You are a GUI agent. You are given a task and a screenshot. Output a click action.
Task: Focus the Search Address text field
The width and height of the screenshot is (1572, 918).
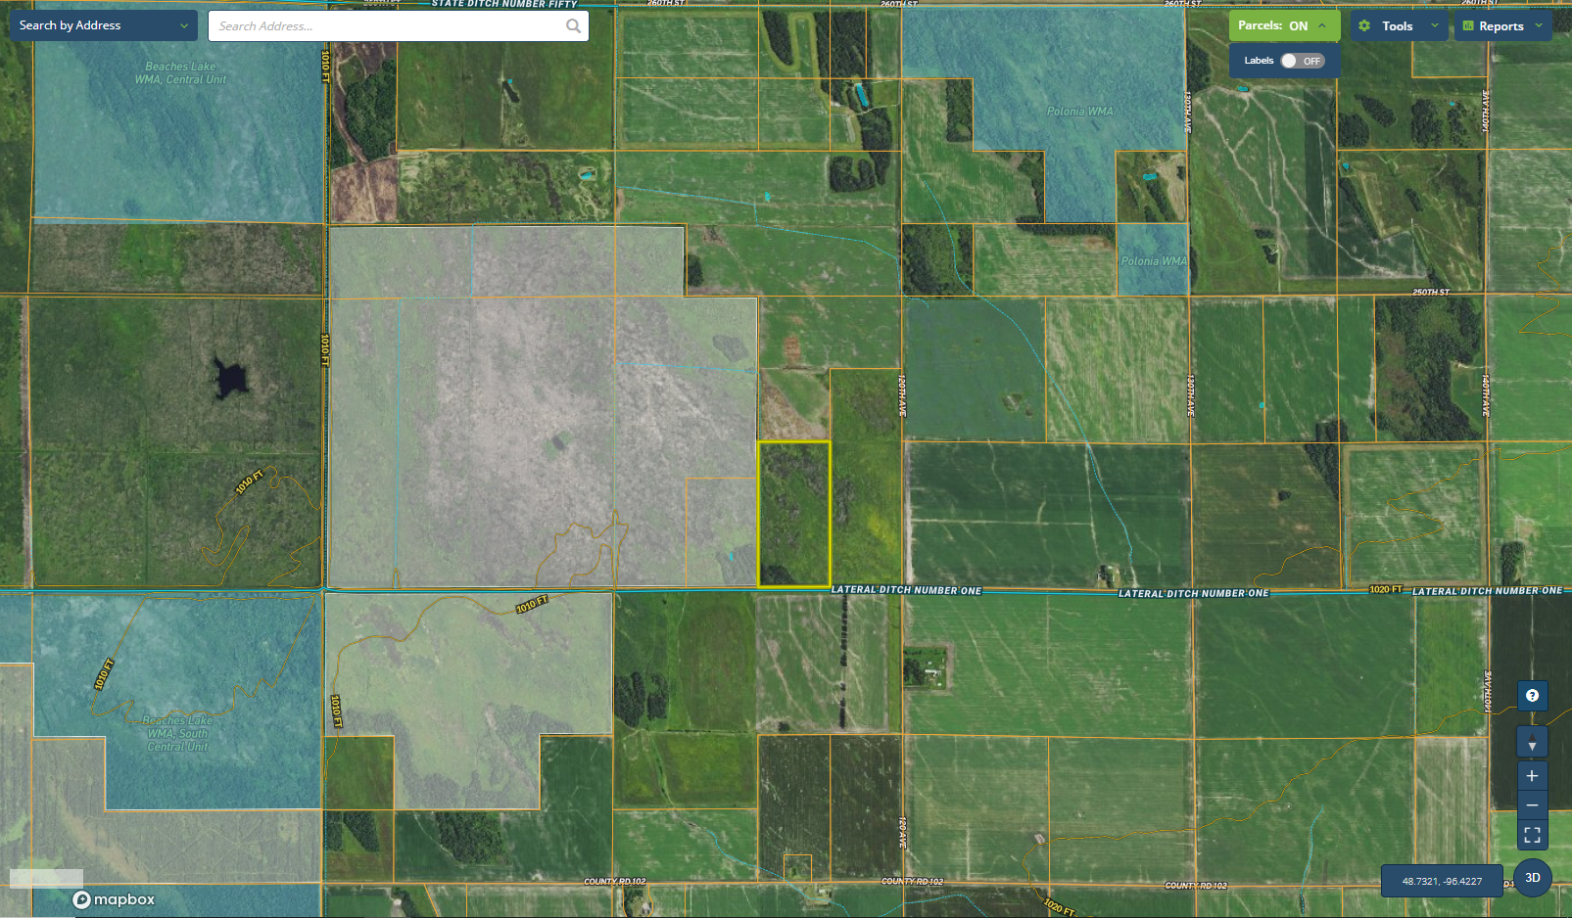point(387,26)
